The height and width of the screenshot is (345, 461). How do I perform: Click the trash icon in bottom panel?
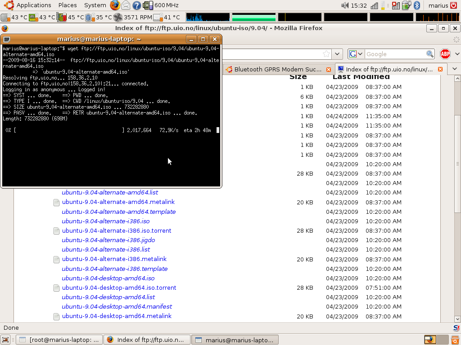[455, 340]
